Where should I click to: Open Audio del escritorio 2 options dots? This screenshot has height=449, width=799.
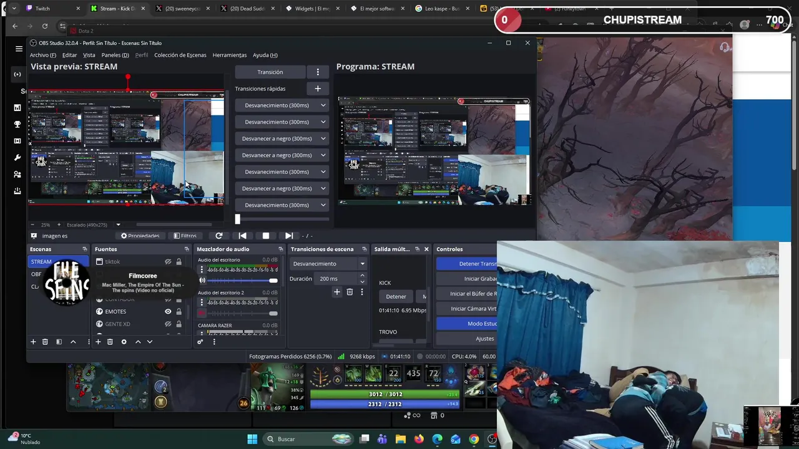pos(201,302)
